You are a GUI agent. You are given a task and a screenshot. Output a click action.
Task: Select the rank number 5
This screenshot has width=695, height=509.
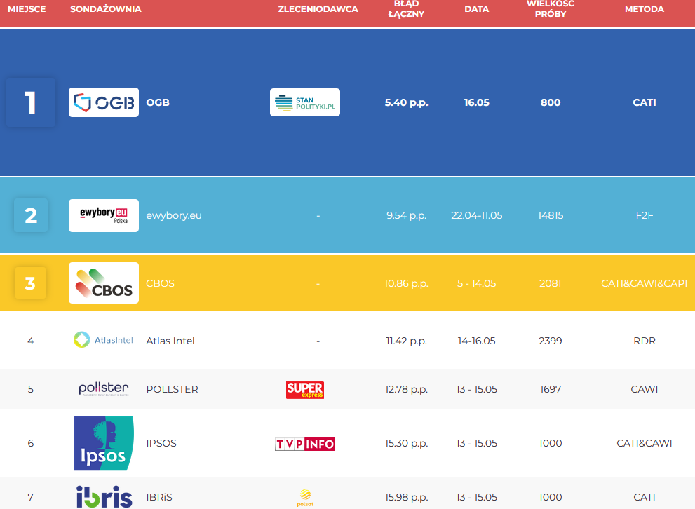coord(31,389)
